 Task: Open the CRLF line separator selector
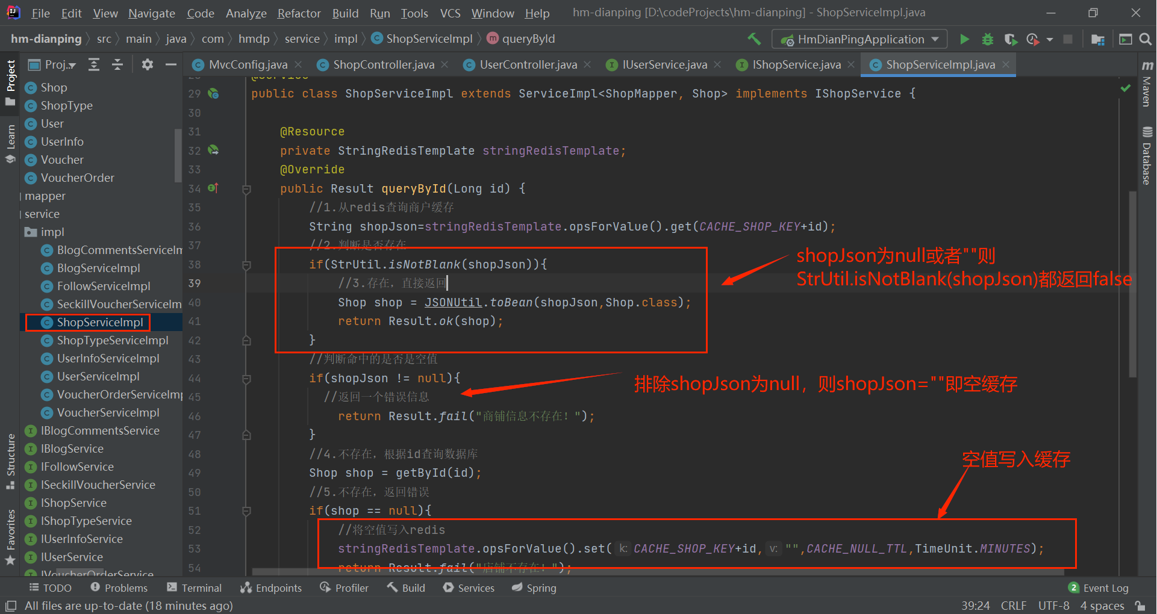(1014, 606)
